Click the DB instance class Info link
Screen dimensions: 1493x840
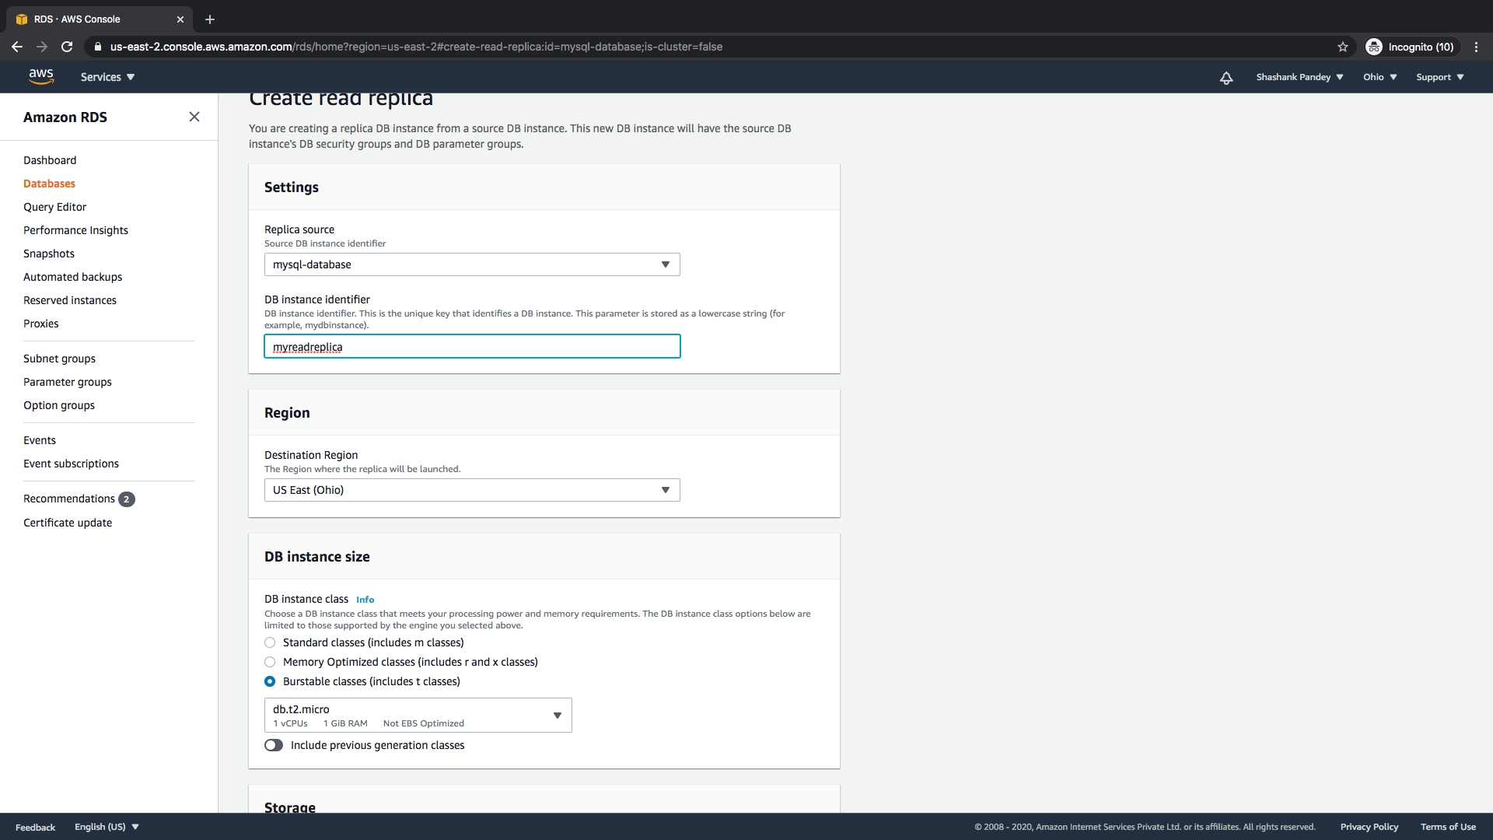tap(365, 600)
